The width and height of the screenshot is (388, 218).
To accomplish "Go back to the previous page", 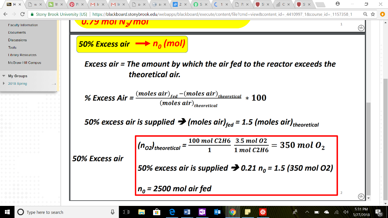I will click(x=5, y=14).
